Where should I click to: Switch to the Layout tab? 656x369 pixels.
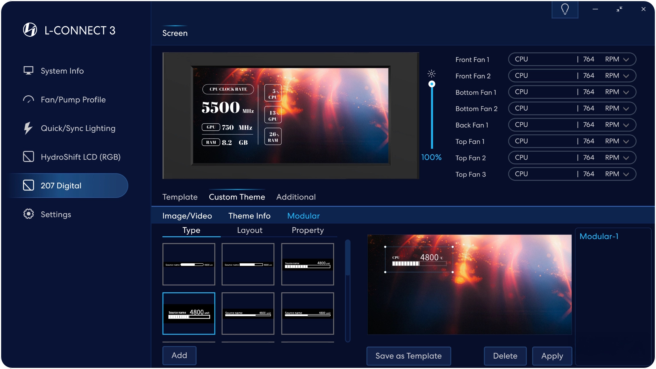(x=250, y=230)
